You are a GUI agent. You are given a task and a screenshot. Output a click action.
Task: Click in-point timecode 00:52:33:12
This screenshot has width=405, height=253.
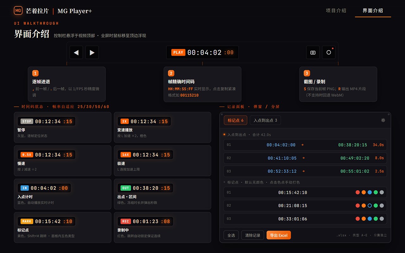pyautogui.click(x=282, y=171)
